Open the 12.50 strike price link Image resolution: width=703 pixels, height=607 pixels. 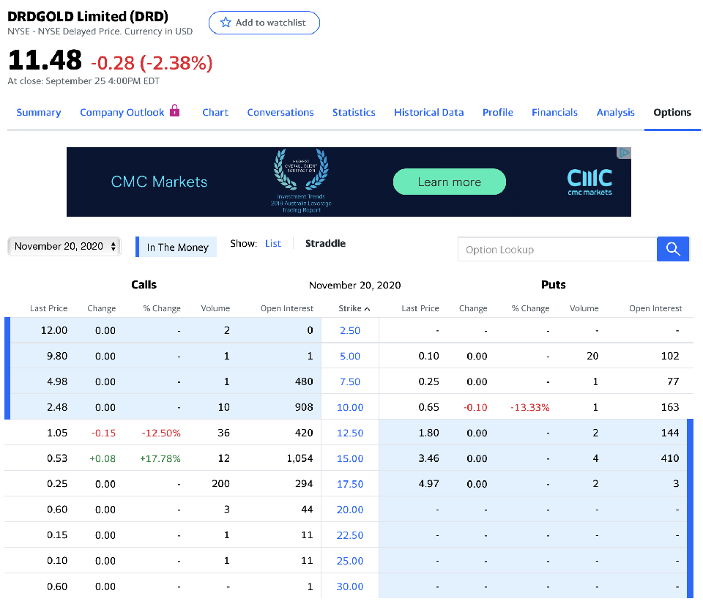tap(350, 433)
